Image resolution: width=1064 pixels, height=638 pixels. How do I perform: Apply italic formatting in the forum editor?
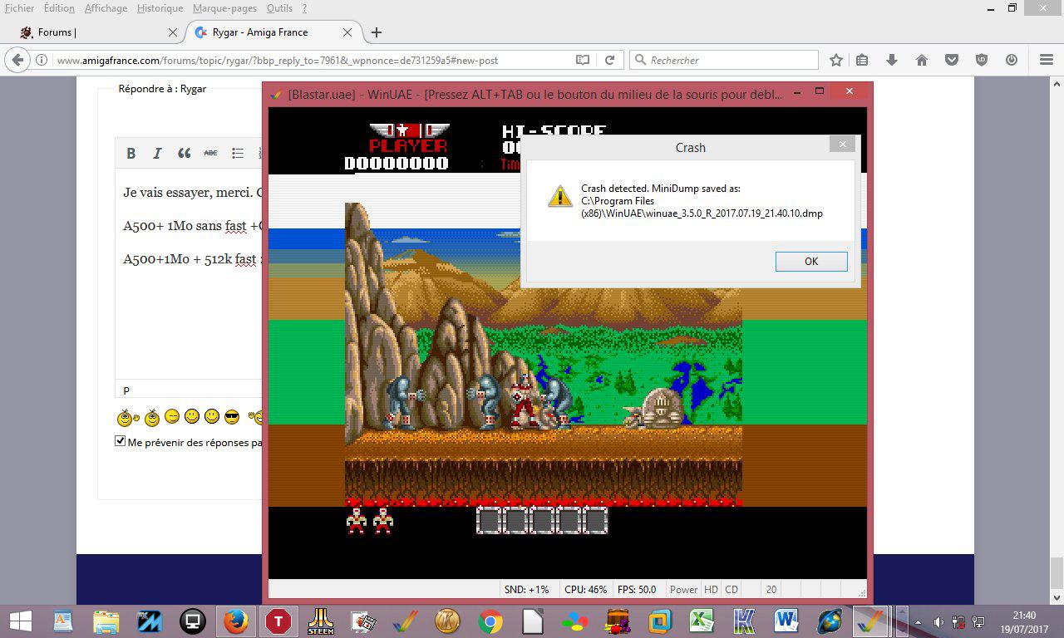[x=157, y=153]
